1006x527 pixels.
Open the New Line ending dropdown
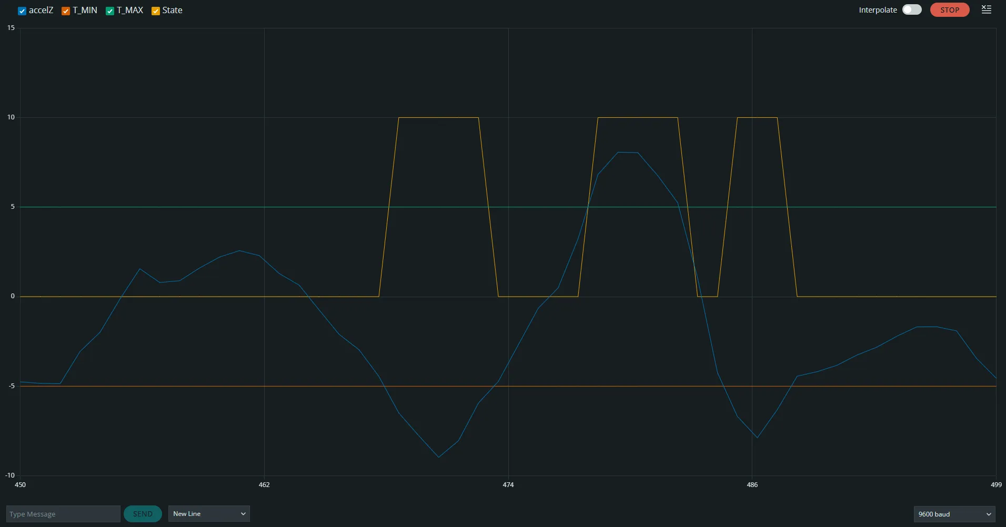pyautogui.click(x=209, y=514)
